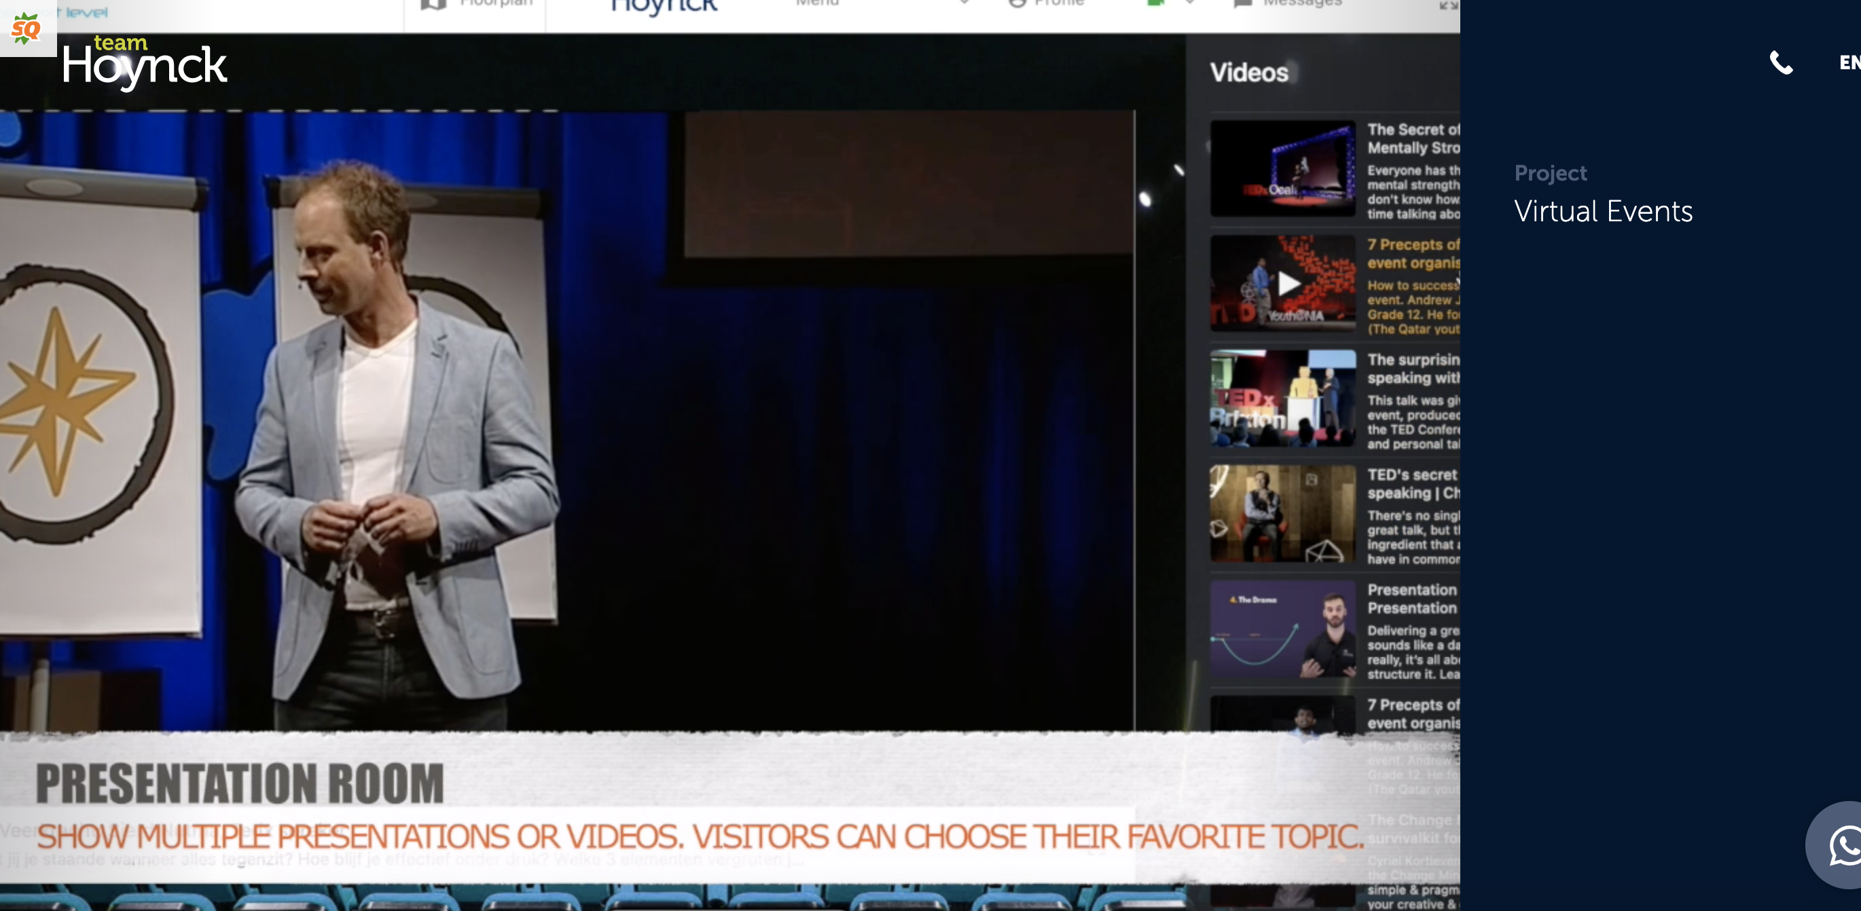Expand the chevron beside the camera icon
The image size is (1861, 911).
tap(1189, 3)
